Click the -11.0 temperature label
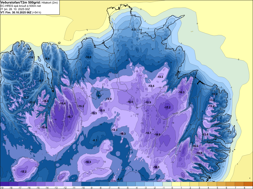The width and height of the screenshot is (253, 189). 32,103
